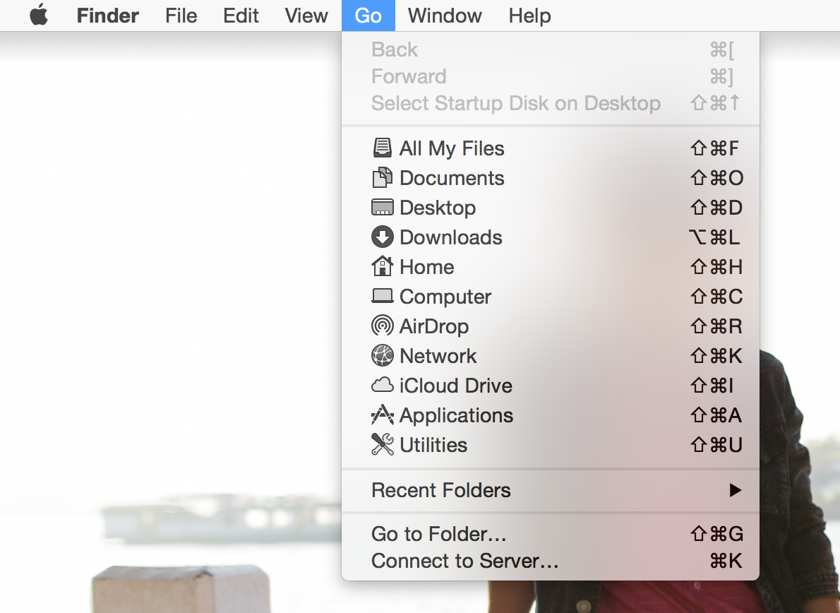
Task: Click the Applications icon
Action: 382,415
